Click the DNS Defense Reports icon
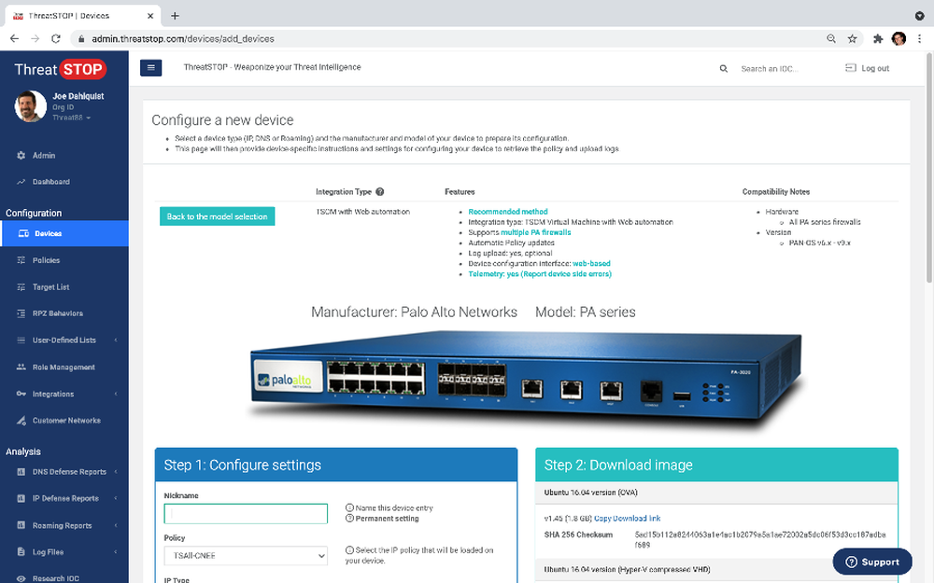The height and width of the screenshot is (583, 934). 21,472
